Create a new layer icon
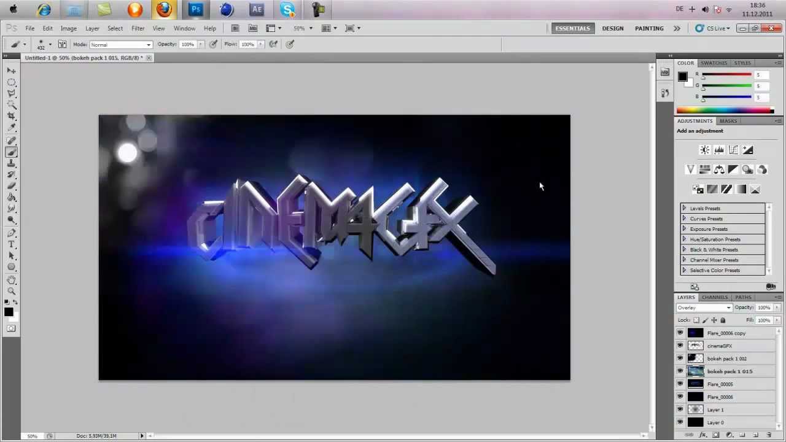The height and width of the screenshot is (442, 786). (756, 435)
